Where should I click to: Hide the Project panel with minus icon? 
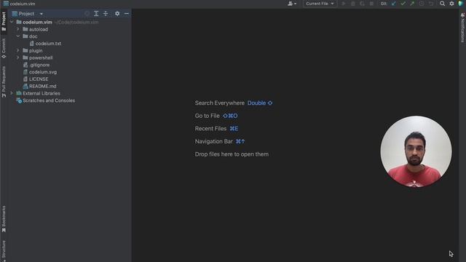coord(127,14)
